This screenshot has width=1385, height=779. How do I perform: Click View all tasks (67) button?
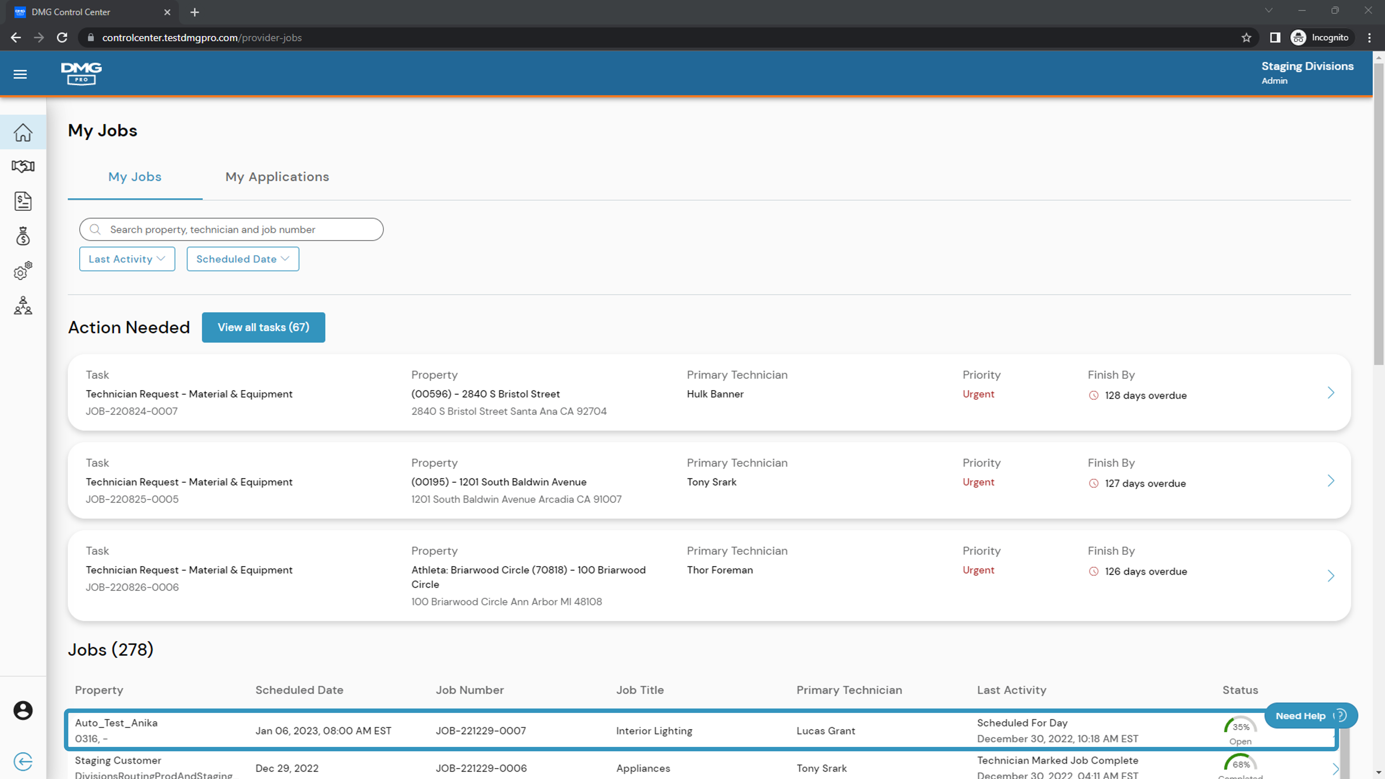coord(263,327)
